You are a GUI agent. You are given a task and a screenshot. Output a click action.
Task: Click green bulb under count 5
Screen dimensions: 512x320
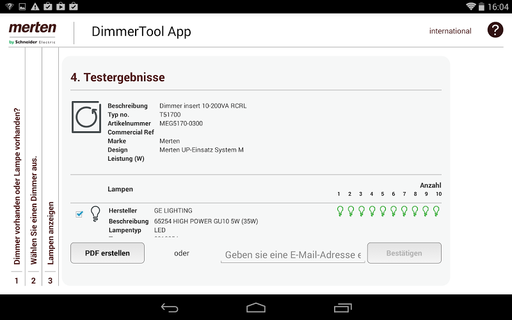tap(383, 211)
